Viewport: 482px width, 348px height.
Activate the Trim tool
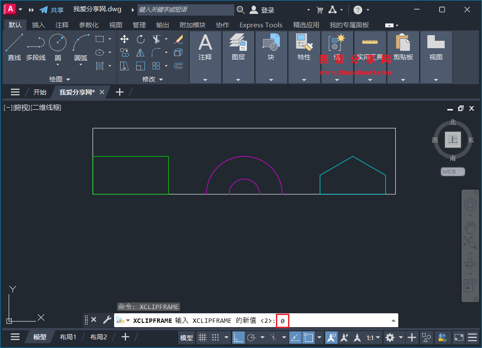pos(156,39)
